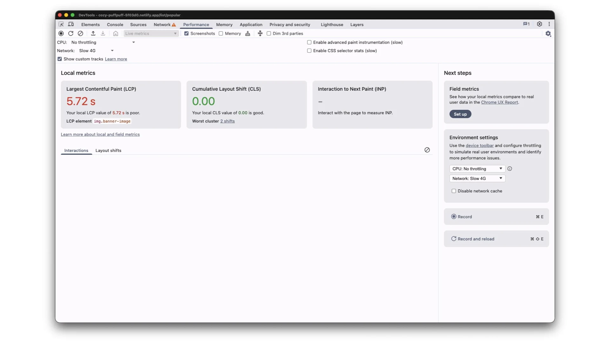The width and height of the screenshot is (610, 343).
Task: Load a saved performance profile
Action: click(93, 33)
